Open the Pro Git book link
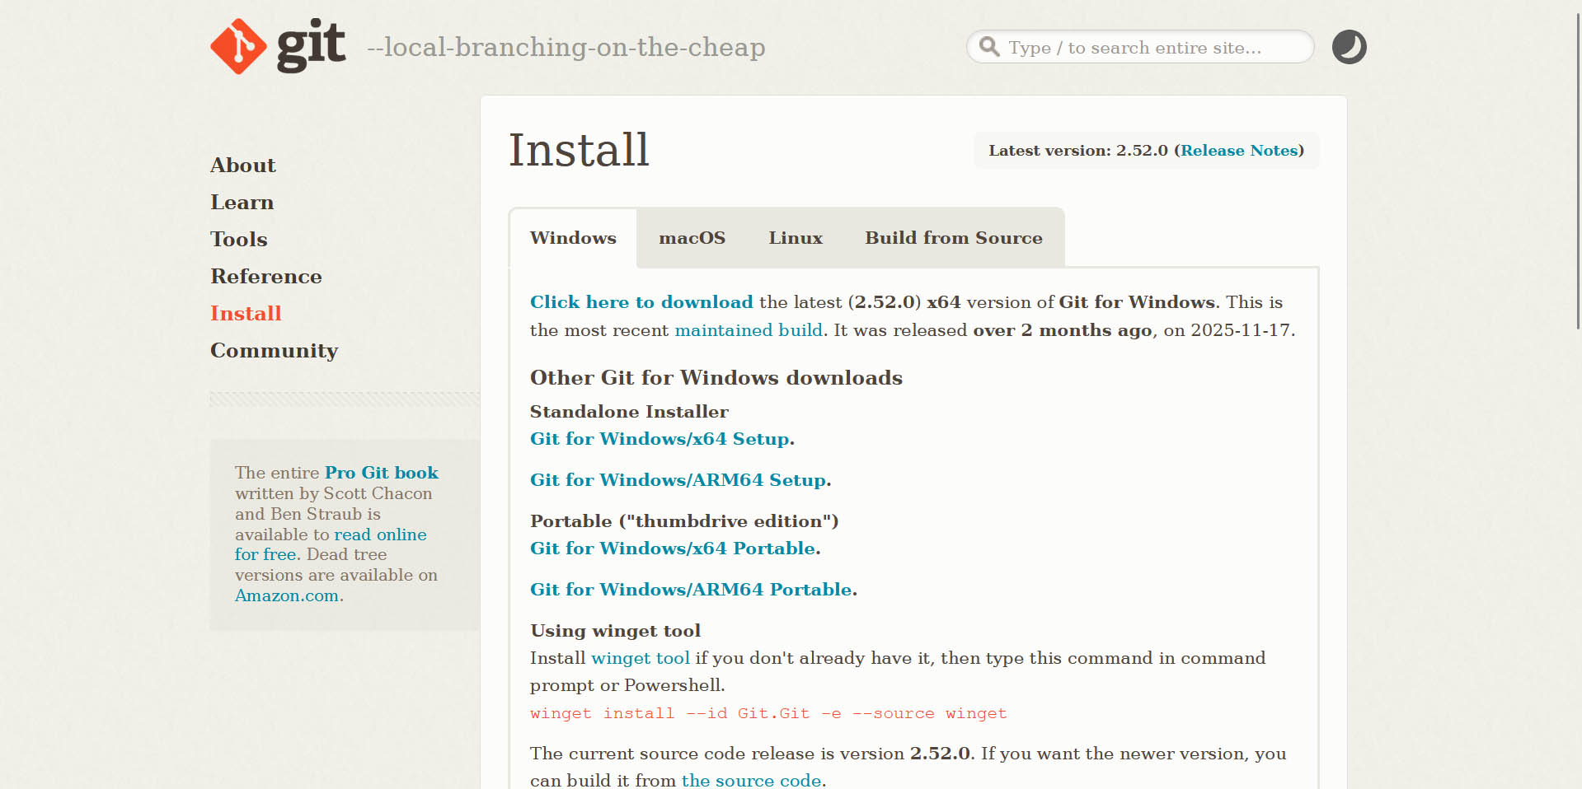The image size is (1582, 789). [382, 473]
